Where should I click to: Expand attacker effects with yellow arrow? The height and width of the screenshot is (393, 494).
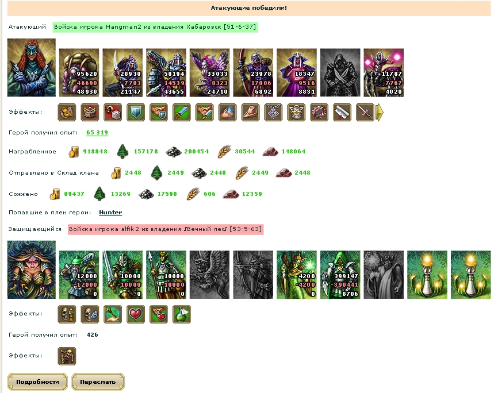pyautogui.click(x=380, y=112)
